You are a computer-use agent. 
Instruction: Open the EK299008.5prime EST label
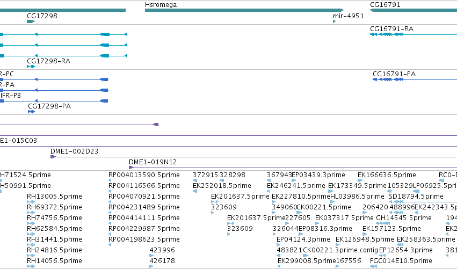pos(307,261)
